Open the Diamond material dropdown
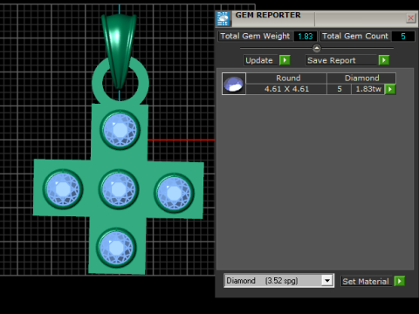The height and width of the screenshot is (314, 419). (327, 281)
